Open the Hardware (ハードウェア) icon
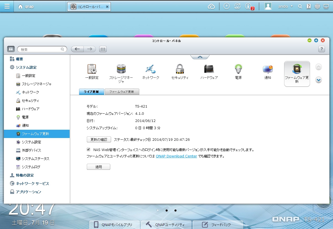Screen dimensions: 333x229 point(209,69)
